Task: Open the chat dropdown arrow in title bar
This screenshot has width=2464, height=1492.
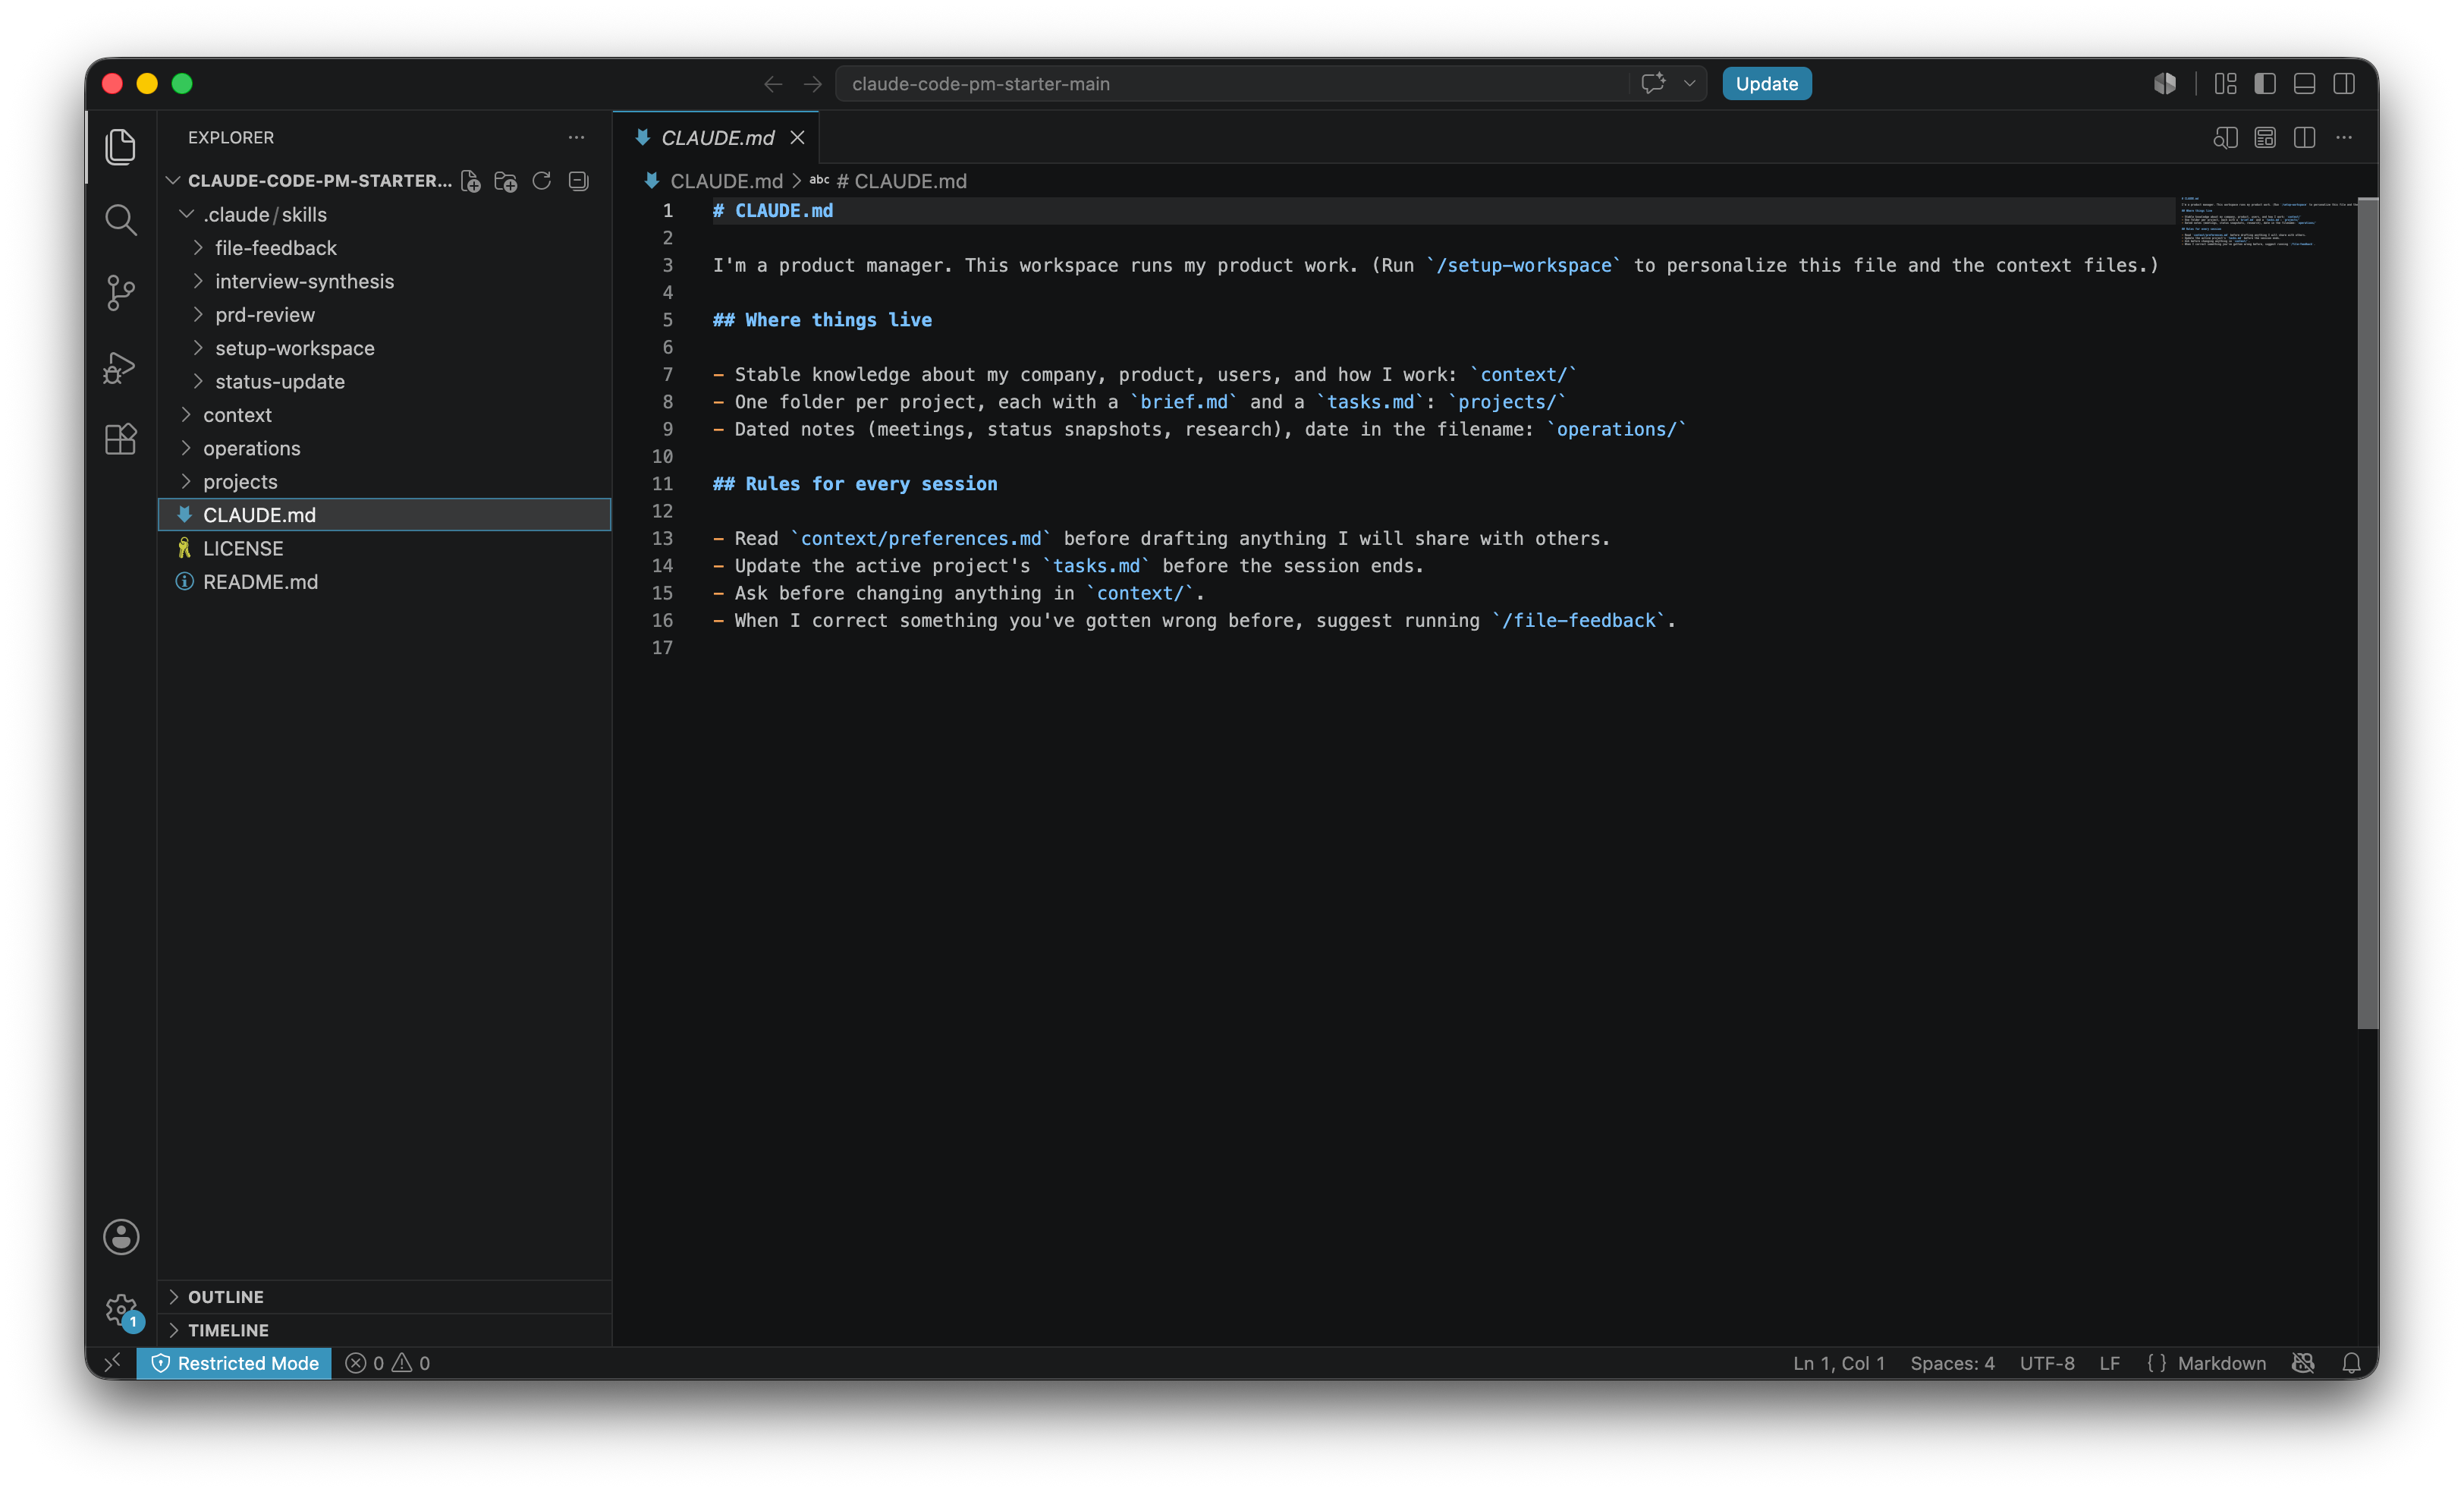Action: tap(1689, 84)
